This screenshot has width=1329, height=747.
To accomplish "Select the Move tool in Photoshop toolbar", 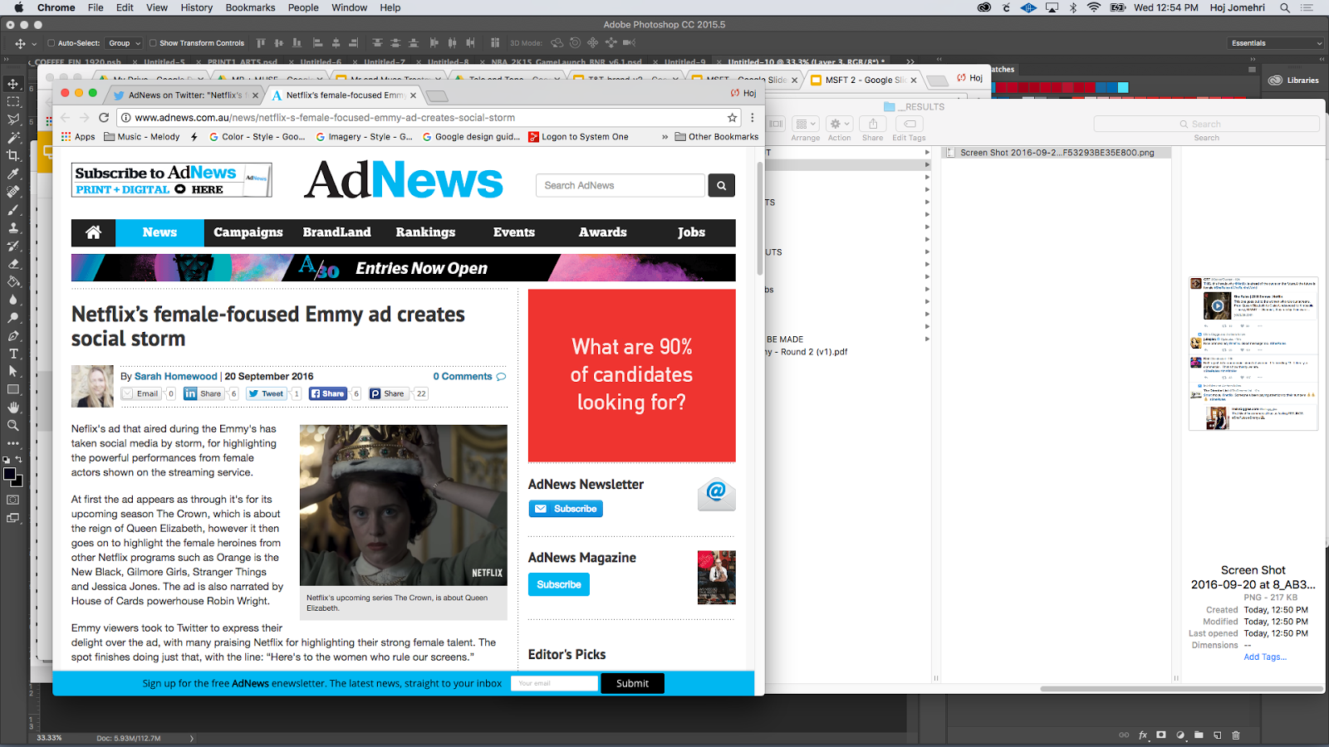I will pyautogui.click(x=13, y=84).
